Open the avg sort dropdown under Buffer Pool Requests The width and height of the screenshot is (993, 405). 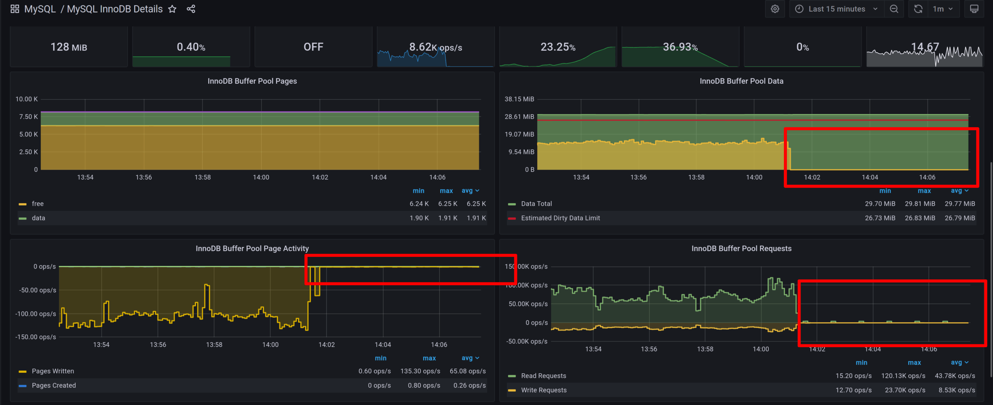click(x=959, y=362)
